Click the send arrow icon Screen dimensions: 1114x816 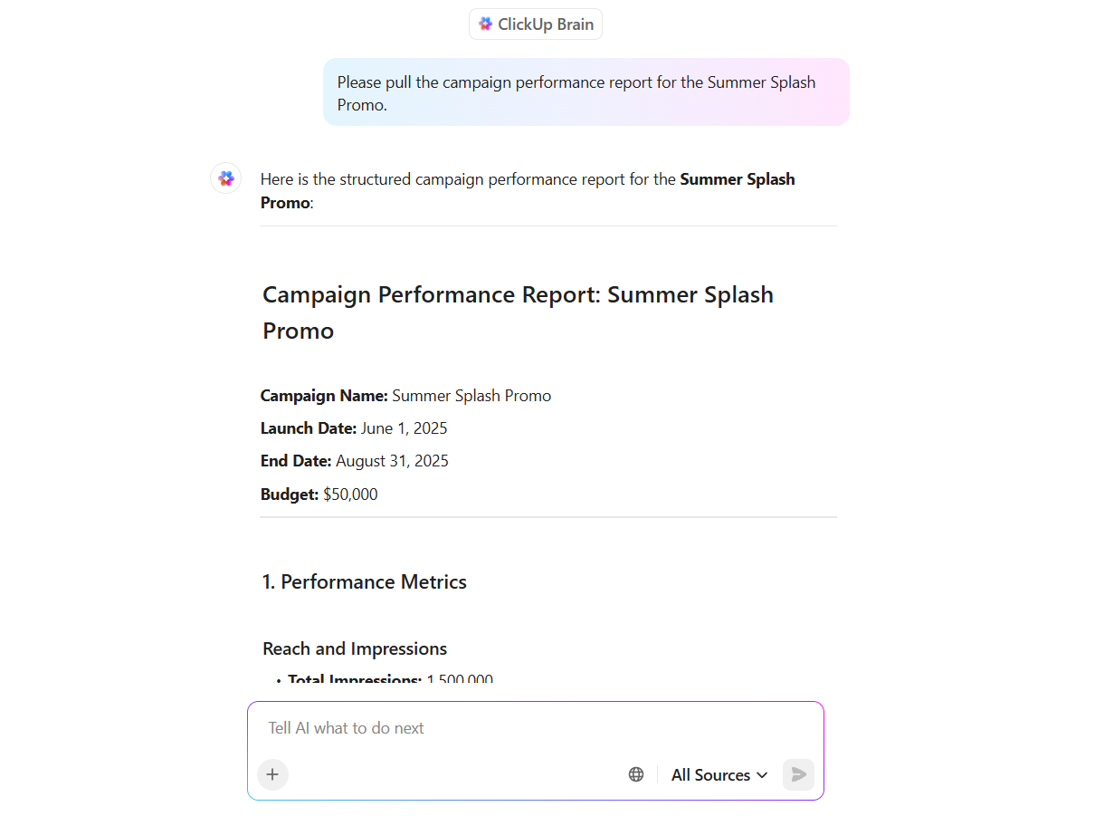(x=798, y=774)
